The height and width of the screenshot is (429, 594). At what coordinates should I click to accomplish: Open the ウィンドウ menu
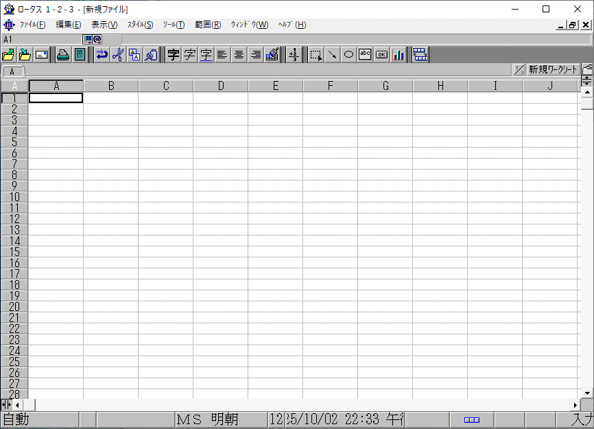point(250,25)
